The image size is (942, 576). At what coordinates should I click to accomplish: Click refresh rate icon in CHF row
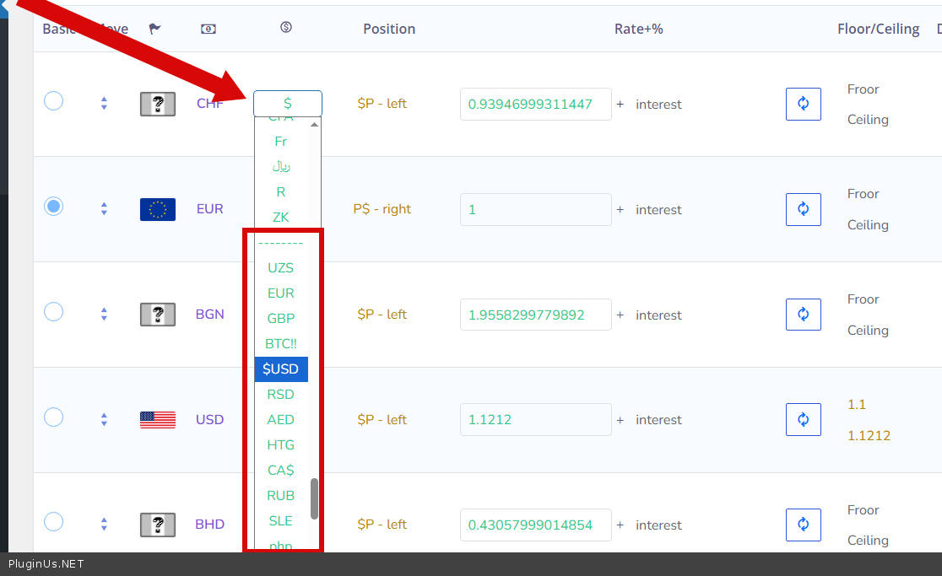coord(803,104)
